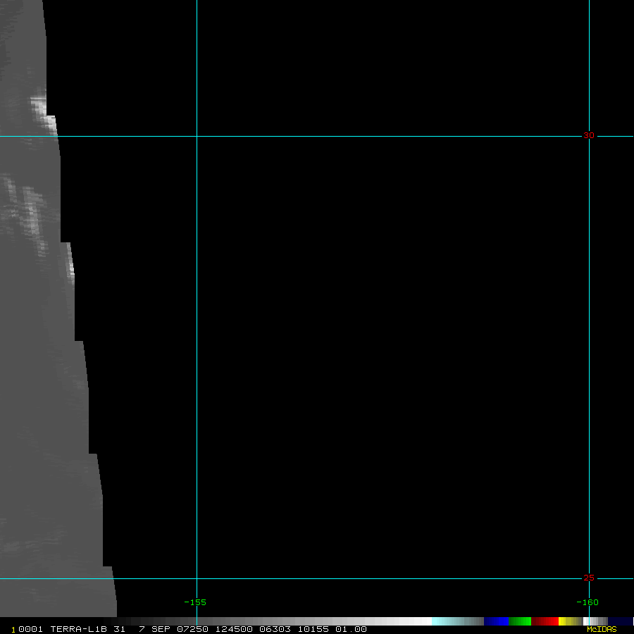Click the green segment of the color bar
The image size is (634, 634).
(520, 621)
